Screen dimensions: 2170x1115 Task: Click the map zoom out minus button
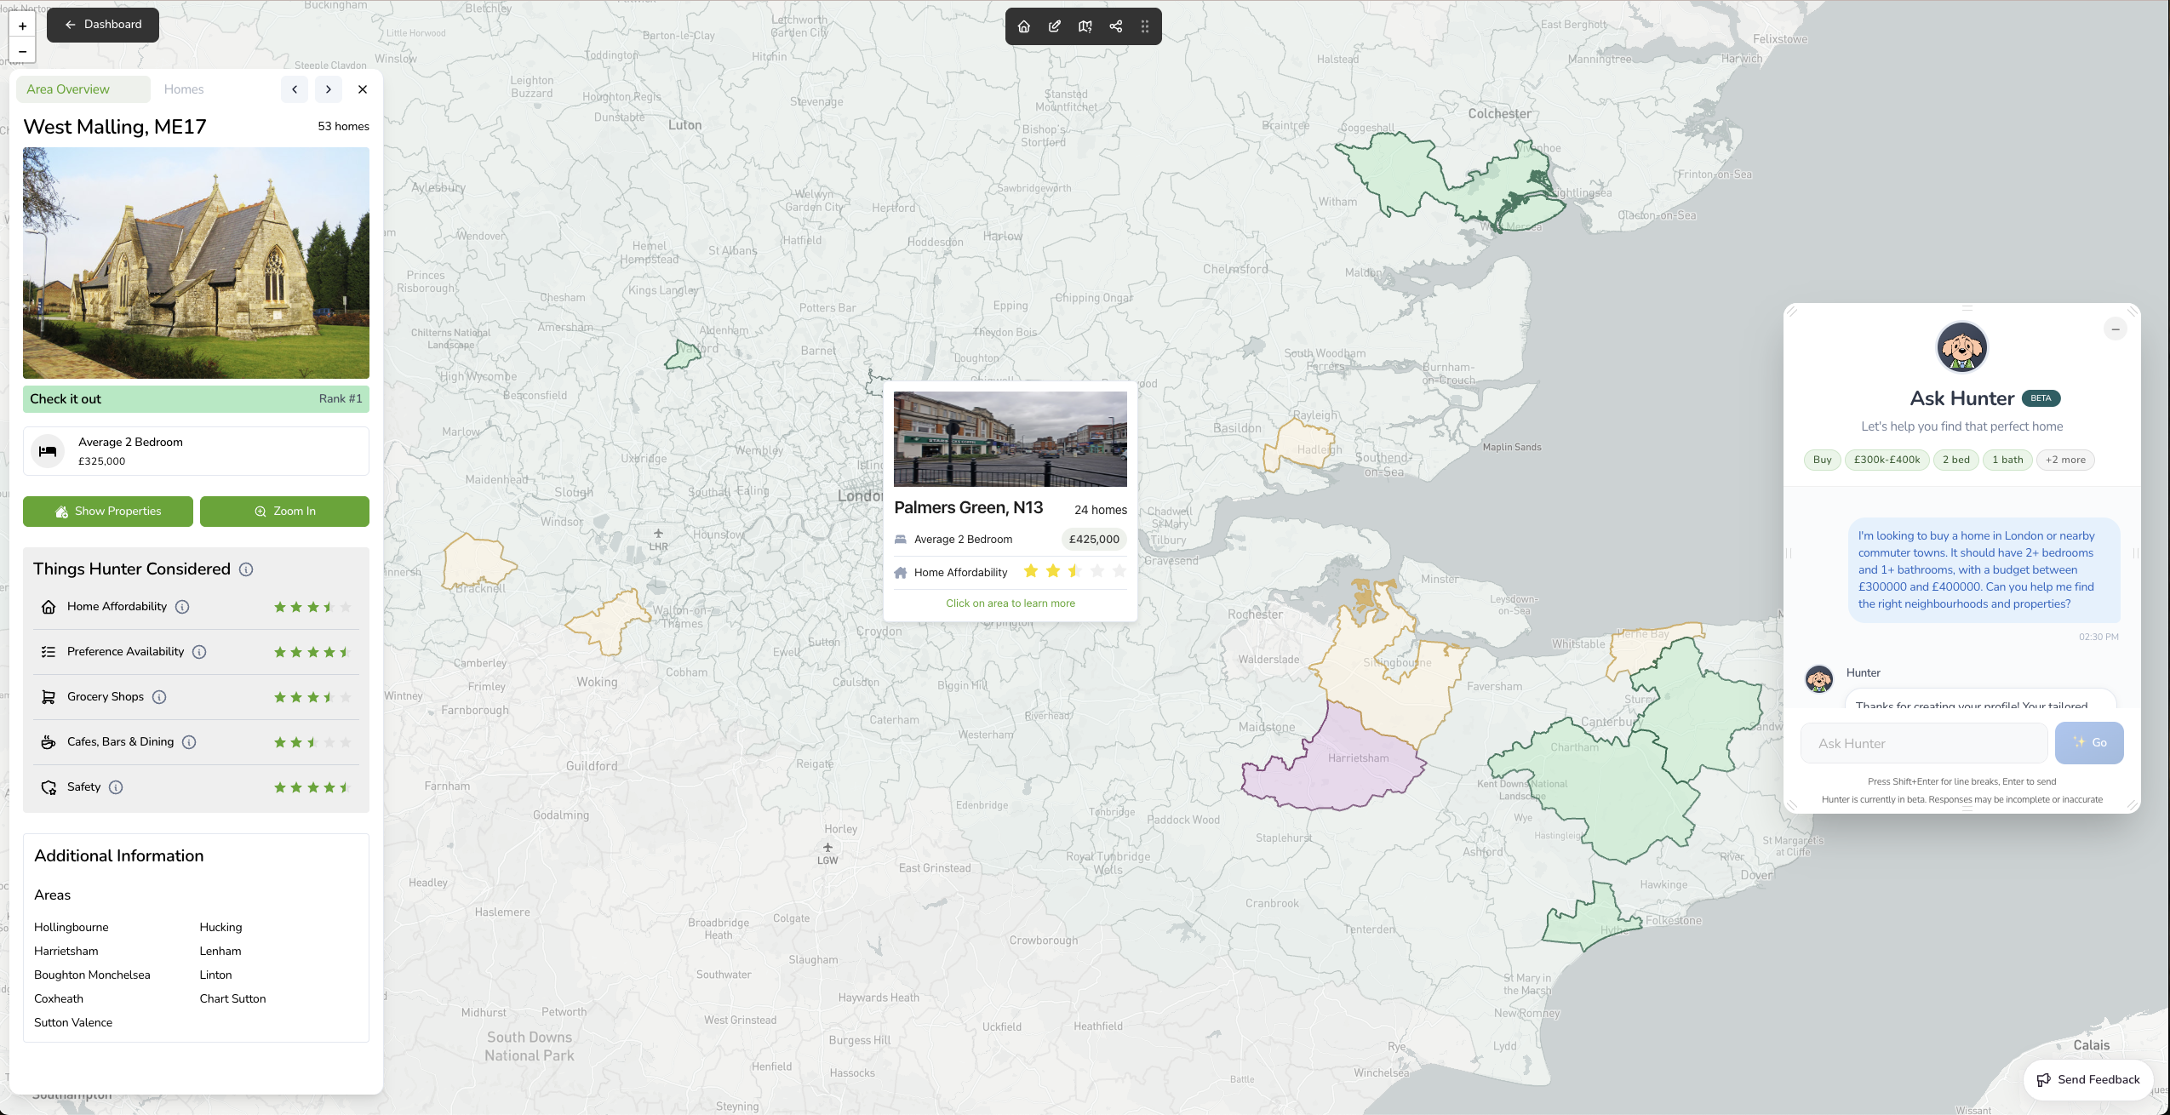point(23,52)
